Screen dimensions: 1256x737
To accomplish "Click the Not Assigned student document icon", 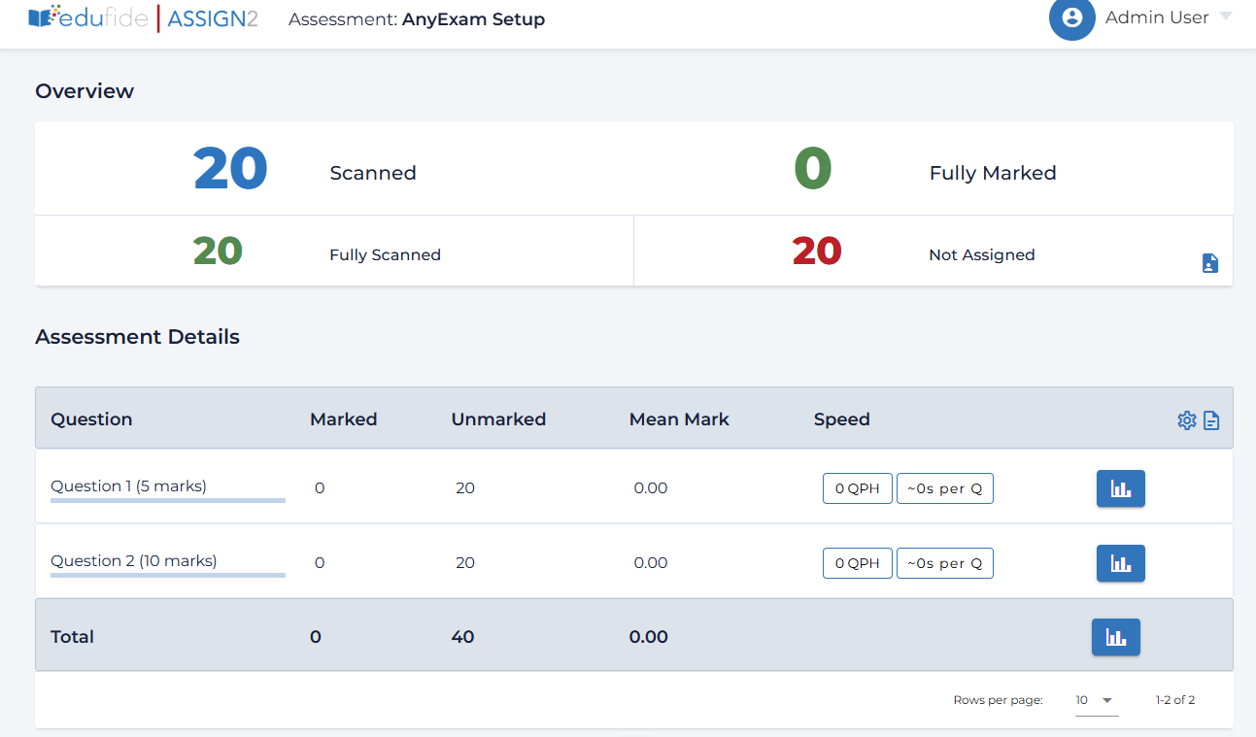I will [x=1209, y=262].
